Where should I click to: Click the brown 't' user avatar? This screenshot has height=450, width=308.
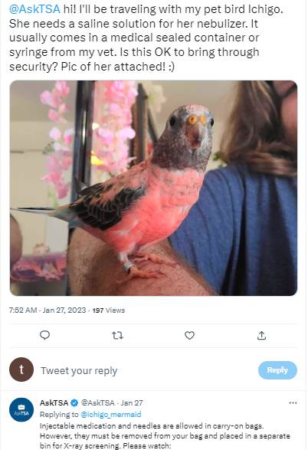pos(21,370)
